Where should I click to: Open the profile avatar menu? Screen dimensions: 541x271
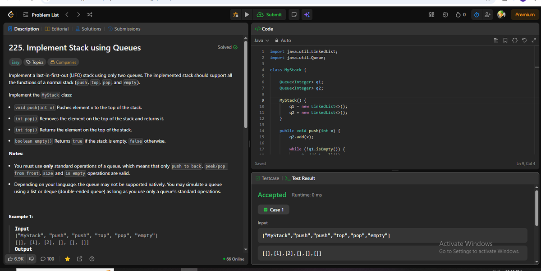click(500, 15)
